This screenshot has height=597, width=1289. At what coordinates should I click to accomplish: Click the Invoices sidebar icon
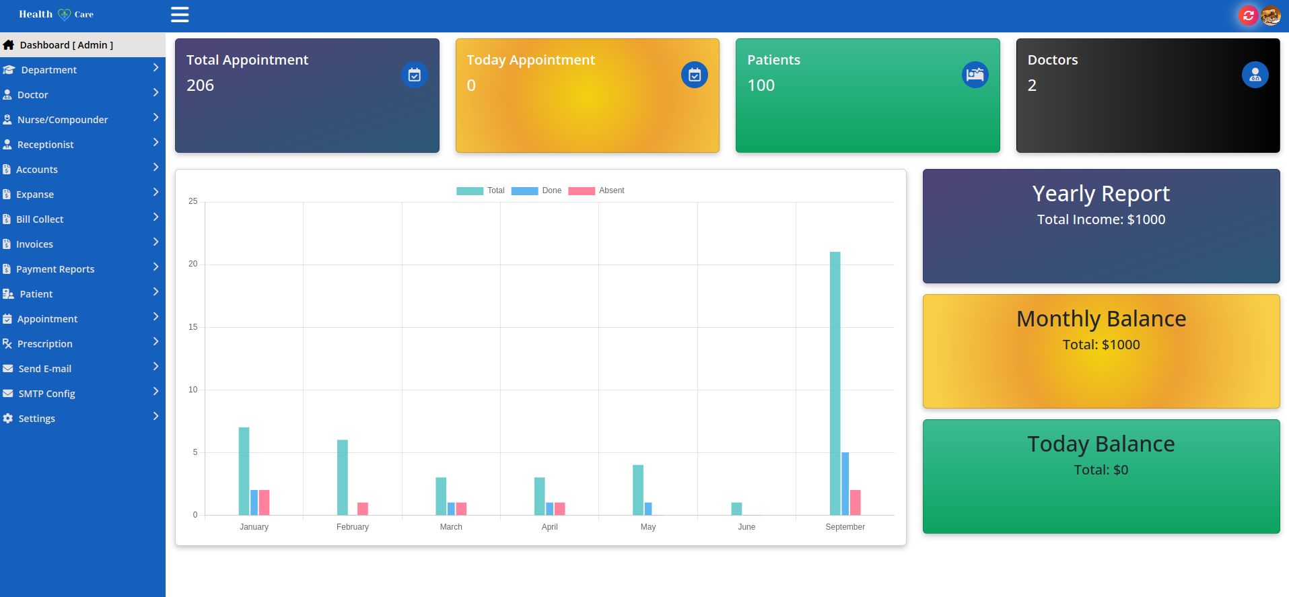[7, 244]
